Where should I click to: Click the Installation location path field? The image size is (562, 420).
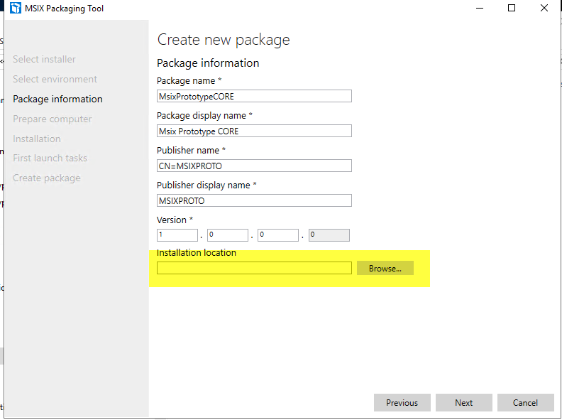(x=254, y=269)
